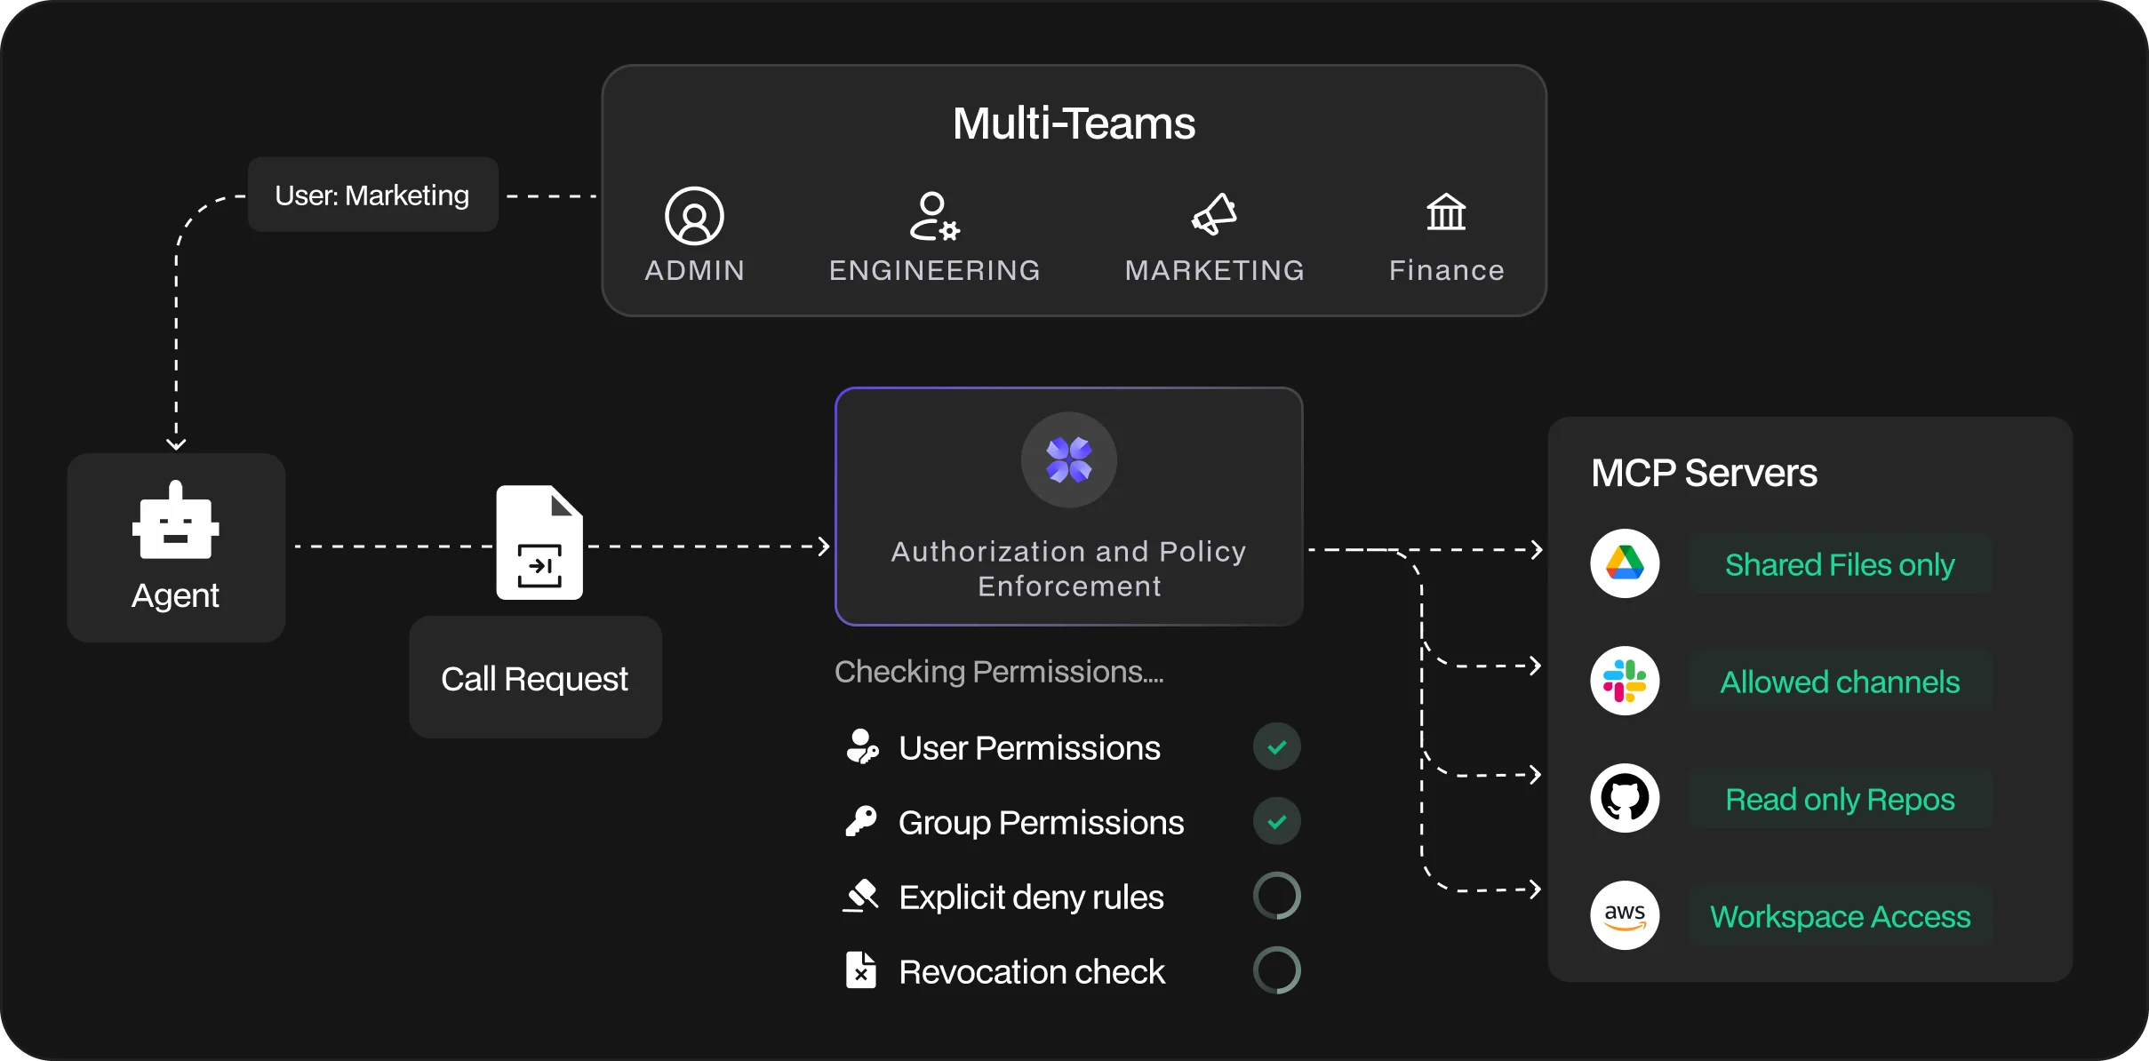
Task: Click the Call Request label box
Action: 535,678
